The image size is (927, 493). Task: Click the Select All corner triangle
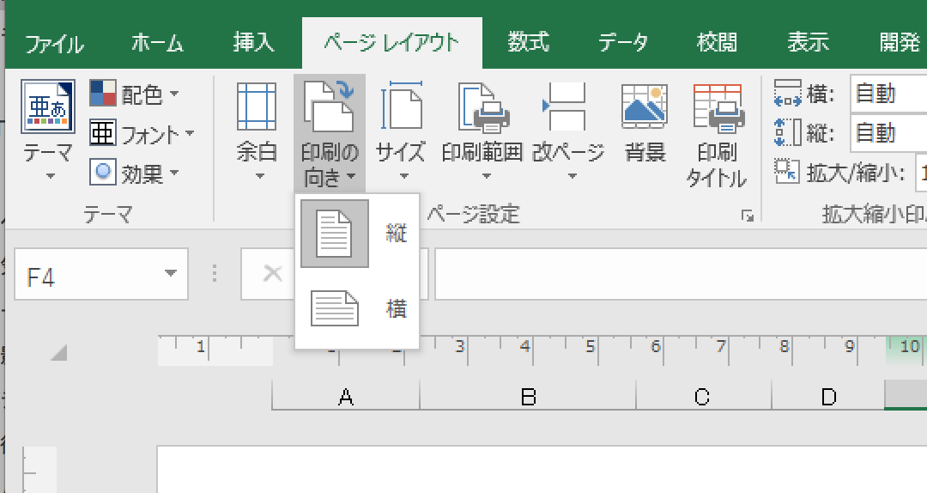58,352
